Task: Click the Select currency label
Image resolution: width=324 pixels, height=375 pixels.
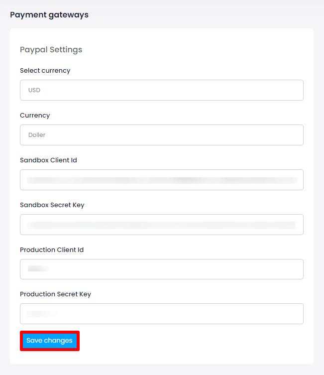Action: [x=45, y=71]
